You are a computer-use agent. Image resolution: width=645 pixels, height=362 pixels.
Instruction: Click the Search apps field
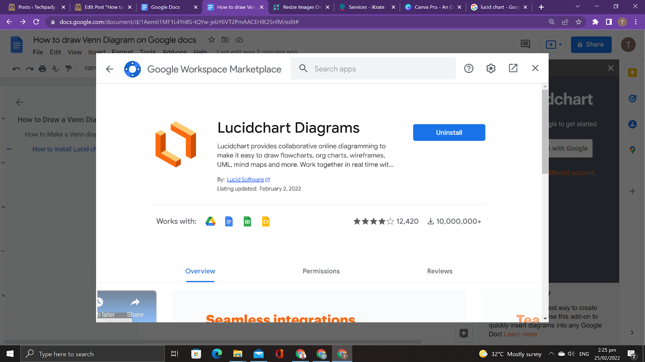click(373, 68)
